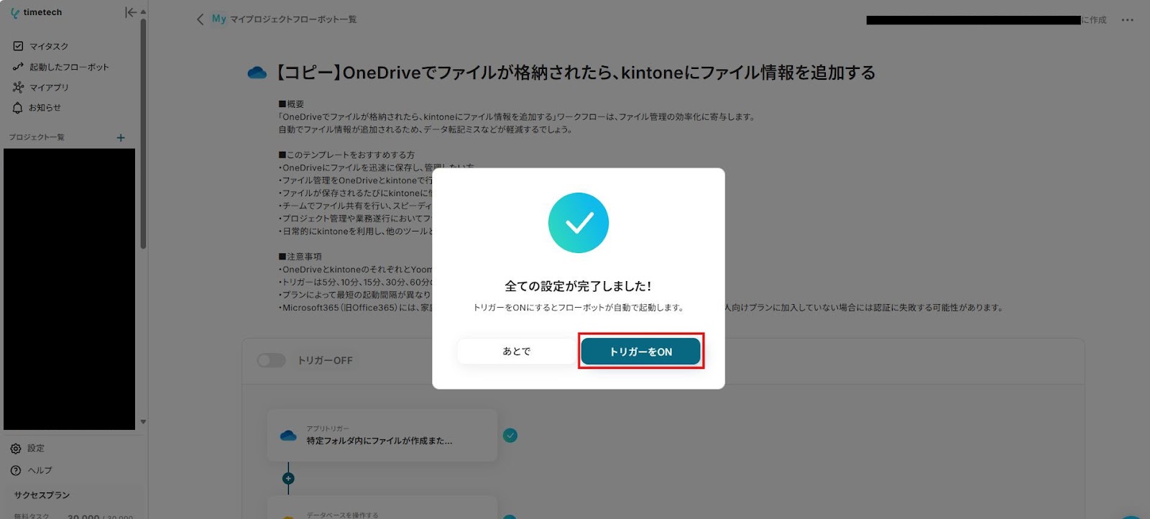
Task: Click the プロジェクト一覧 heading
Action: click(37, 137)
